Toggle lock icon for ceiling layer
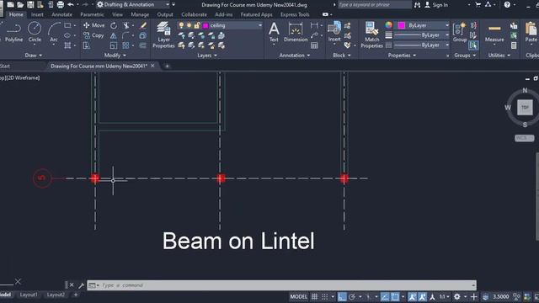 point(196,25)
